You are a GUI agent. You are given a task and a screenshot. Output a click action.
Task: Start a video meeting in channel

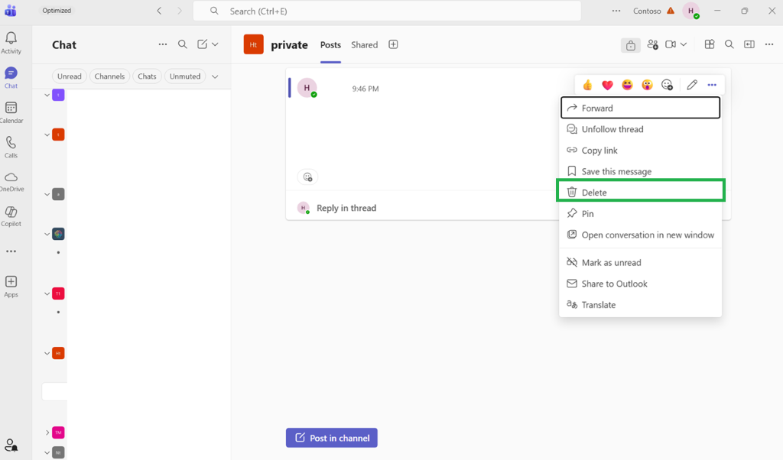click(x=671, y=44)
